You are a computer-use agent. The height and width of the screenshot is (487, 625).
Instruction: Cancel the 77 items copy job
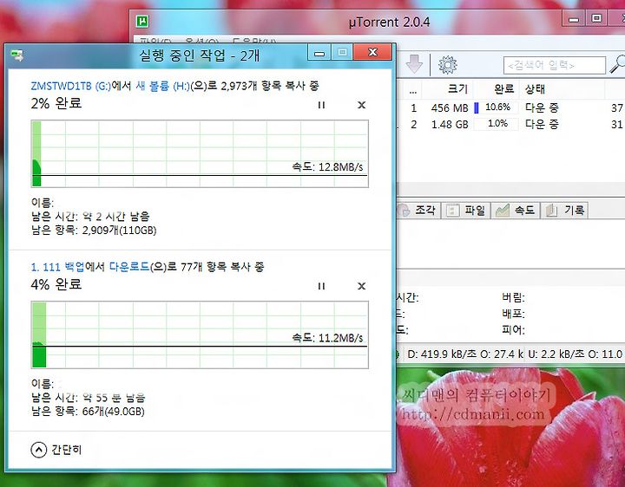(x=361, y=286)
